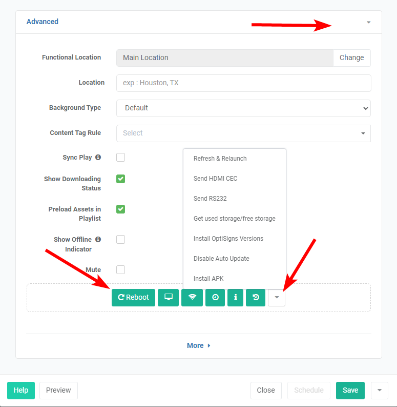Image resolution: width=397 pixels, height=407 pixels.
Task: Click the Wi-Fi icon button
Action: click(x=192, y=298)
